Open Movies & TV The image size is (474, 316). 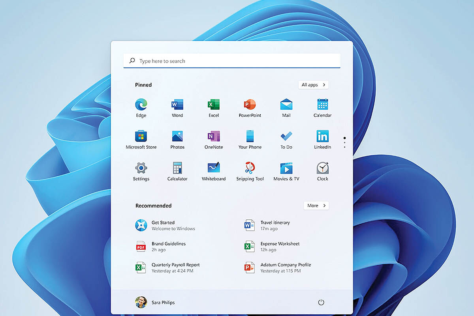pyautogui.click(x=286, y=171)
